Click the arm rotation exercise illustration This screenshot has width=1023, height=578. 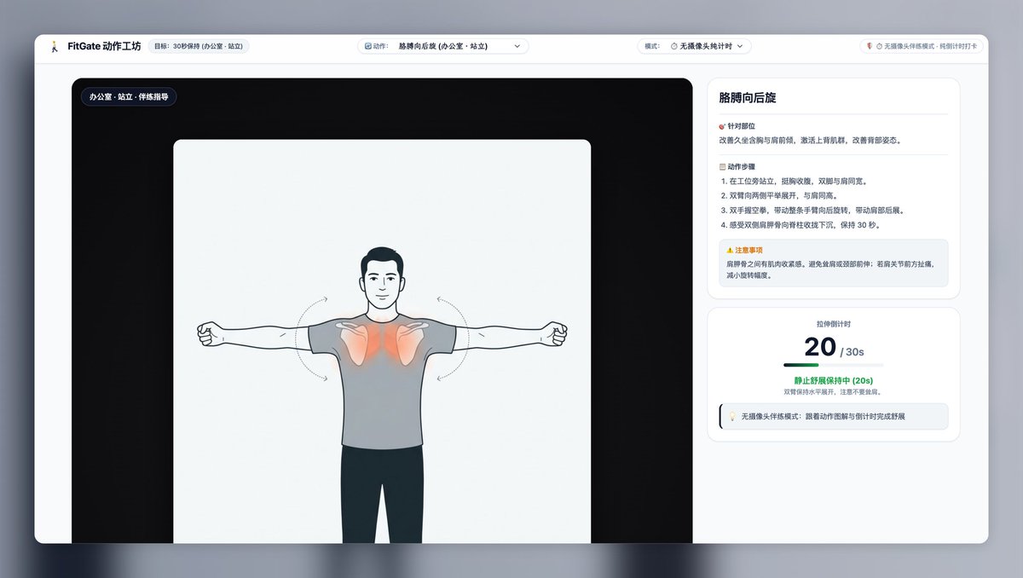382,341
